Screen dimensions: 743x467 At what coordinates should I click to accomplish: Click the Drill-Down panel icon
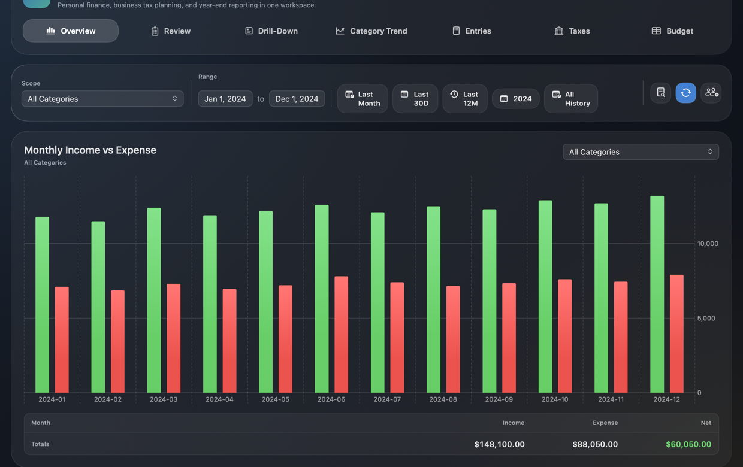click(249, 31)
